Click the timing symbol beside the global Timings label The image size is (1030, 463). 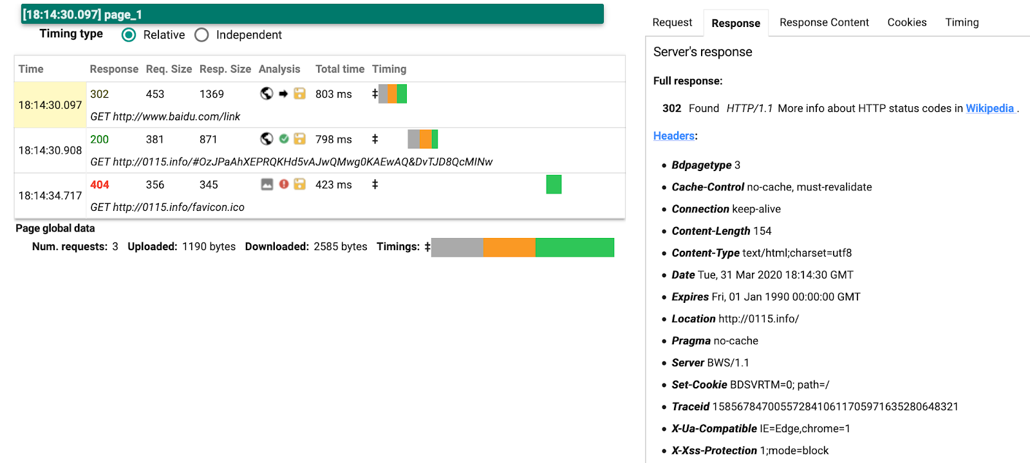pos(427,247)
